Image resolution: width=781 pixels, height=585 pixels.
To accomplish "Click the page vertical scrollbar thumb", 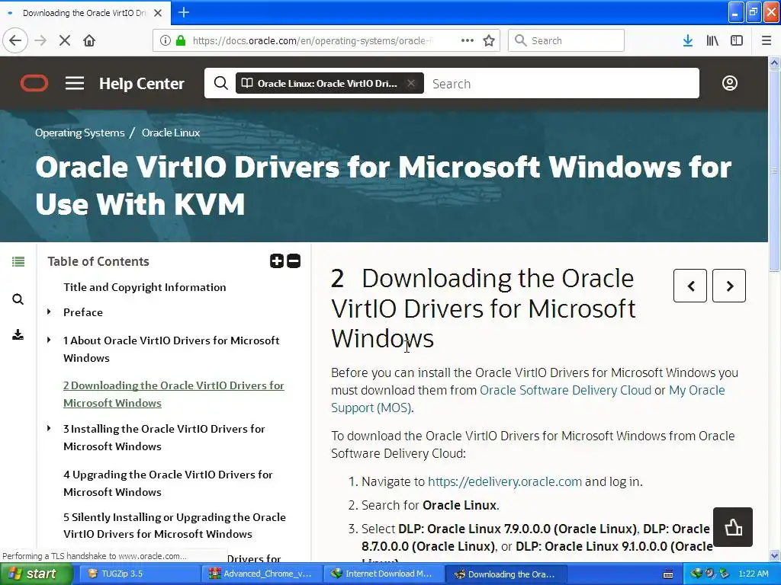I will 774,170.
